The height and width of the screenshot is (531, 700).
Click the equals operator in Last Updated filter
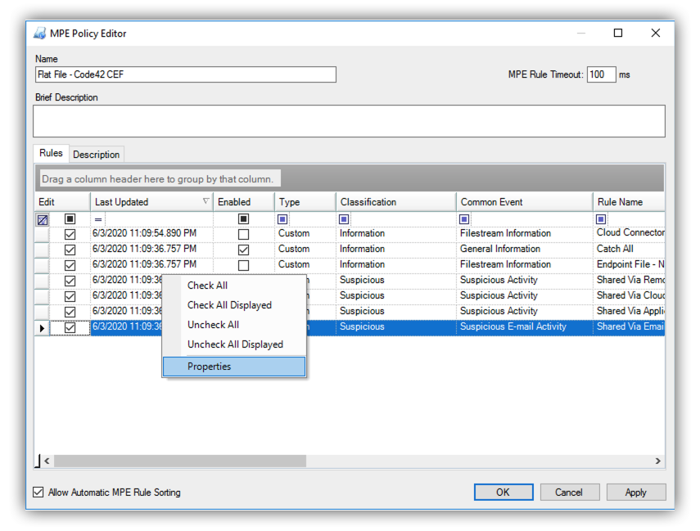98,219
